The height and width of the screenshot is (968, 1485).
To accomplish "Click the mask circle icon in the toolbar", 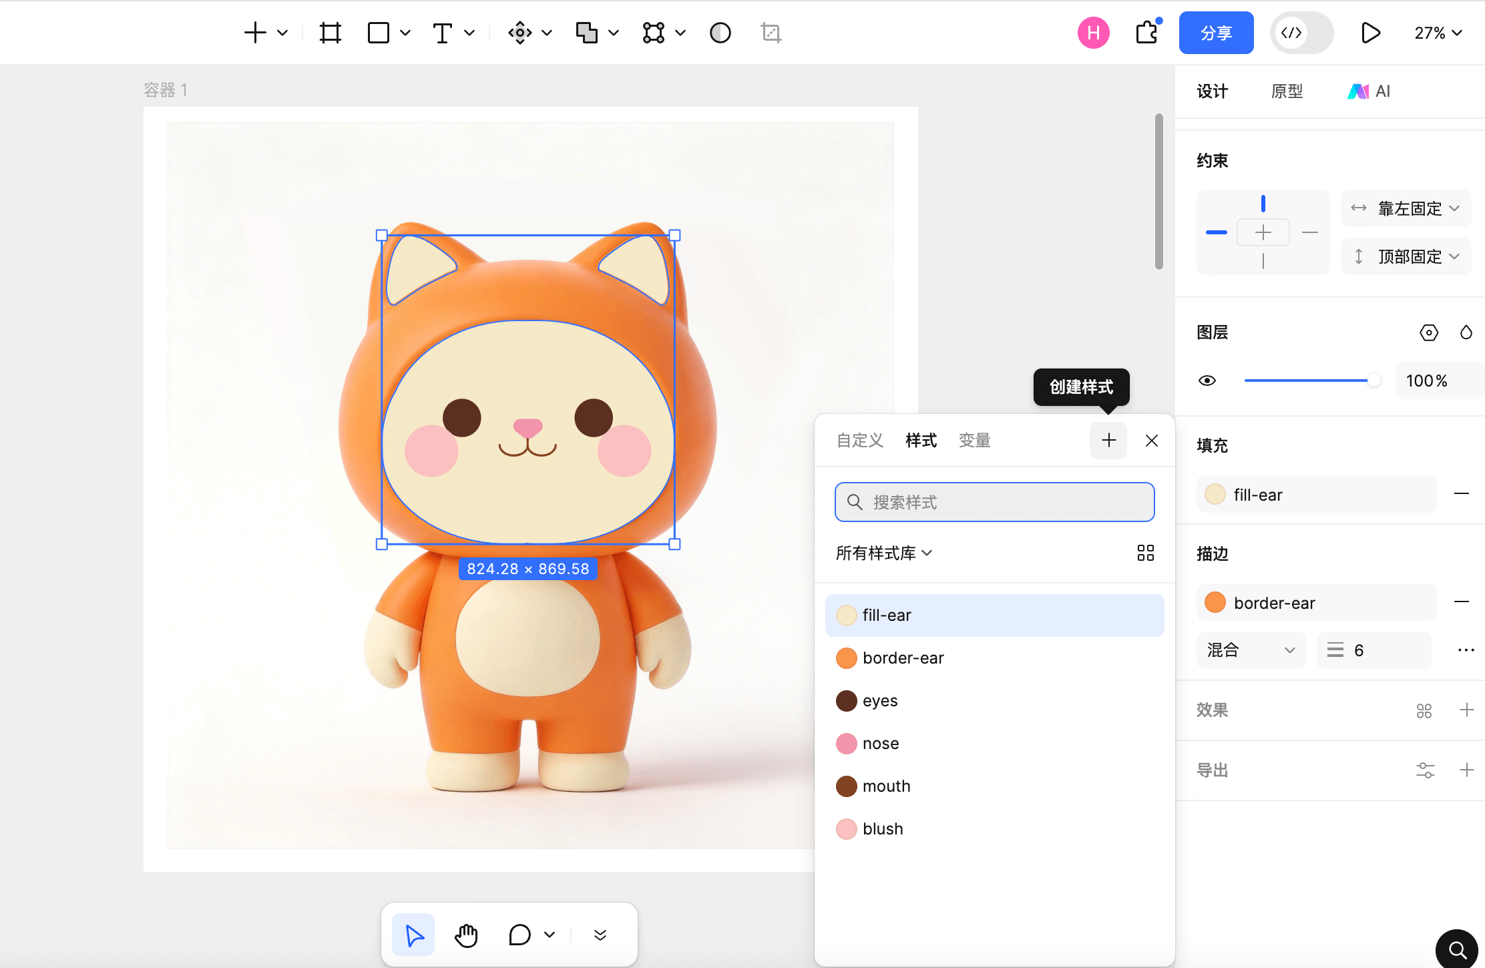I will tap(720, 33).
